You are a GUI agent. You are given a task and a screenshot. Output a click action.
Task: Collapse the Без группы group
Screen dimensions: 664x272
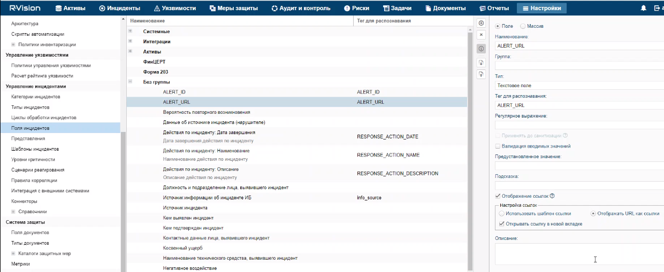pos(130,82)
